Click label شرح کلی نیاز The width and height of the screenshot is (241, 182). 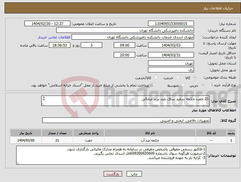[223, 101]
